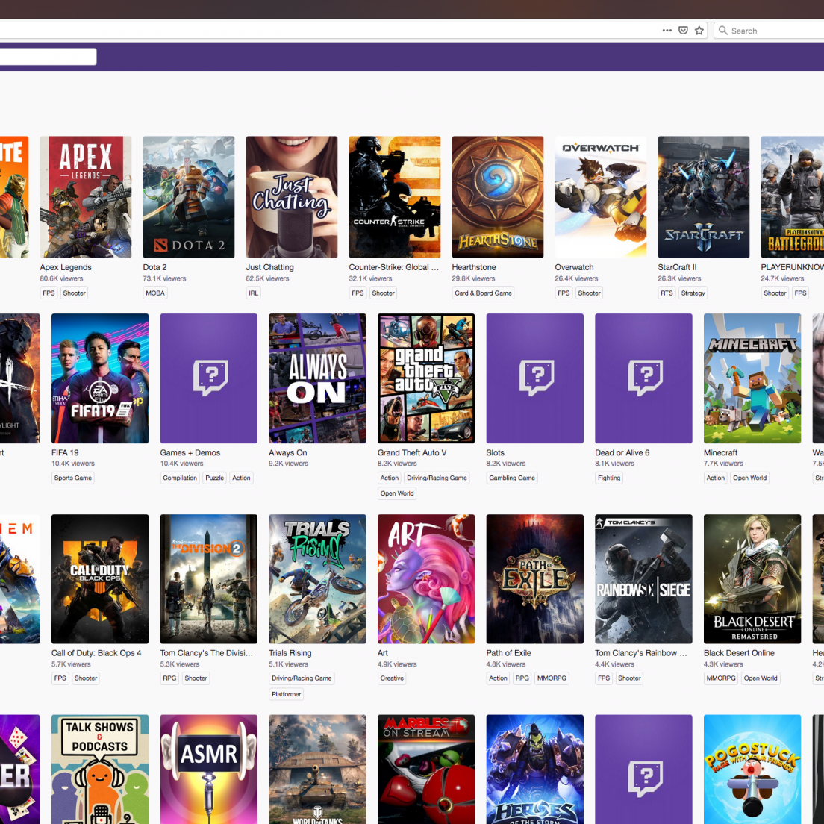Open the Apex Legends box art

point(86,197)
